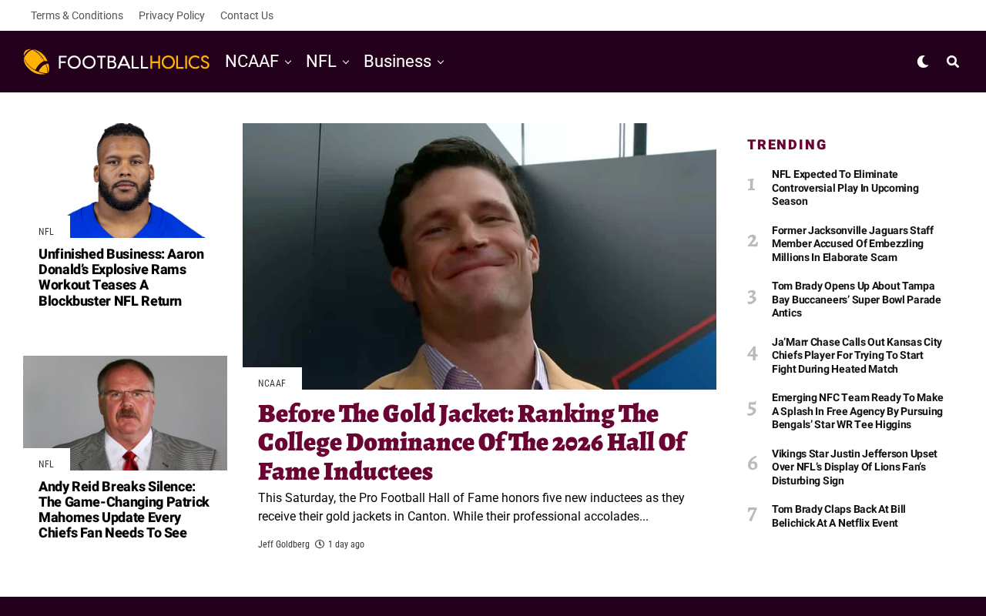Open Terms & Conditions link
The width and height of the screenshot is (986, 616).
[x=77, y=15]
